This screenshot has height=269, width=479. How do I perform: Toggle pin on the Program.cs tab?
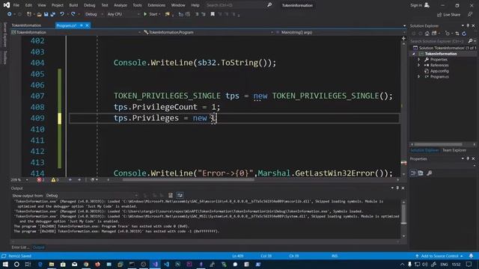coord(82,25)
